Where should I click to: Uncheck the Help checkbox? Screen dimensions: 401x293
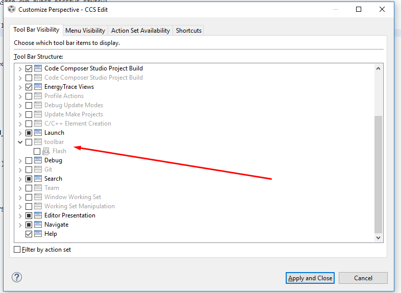point(29,234)
